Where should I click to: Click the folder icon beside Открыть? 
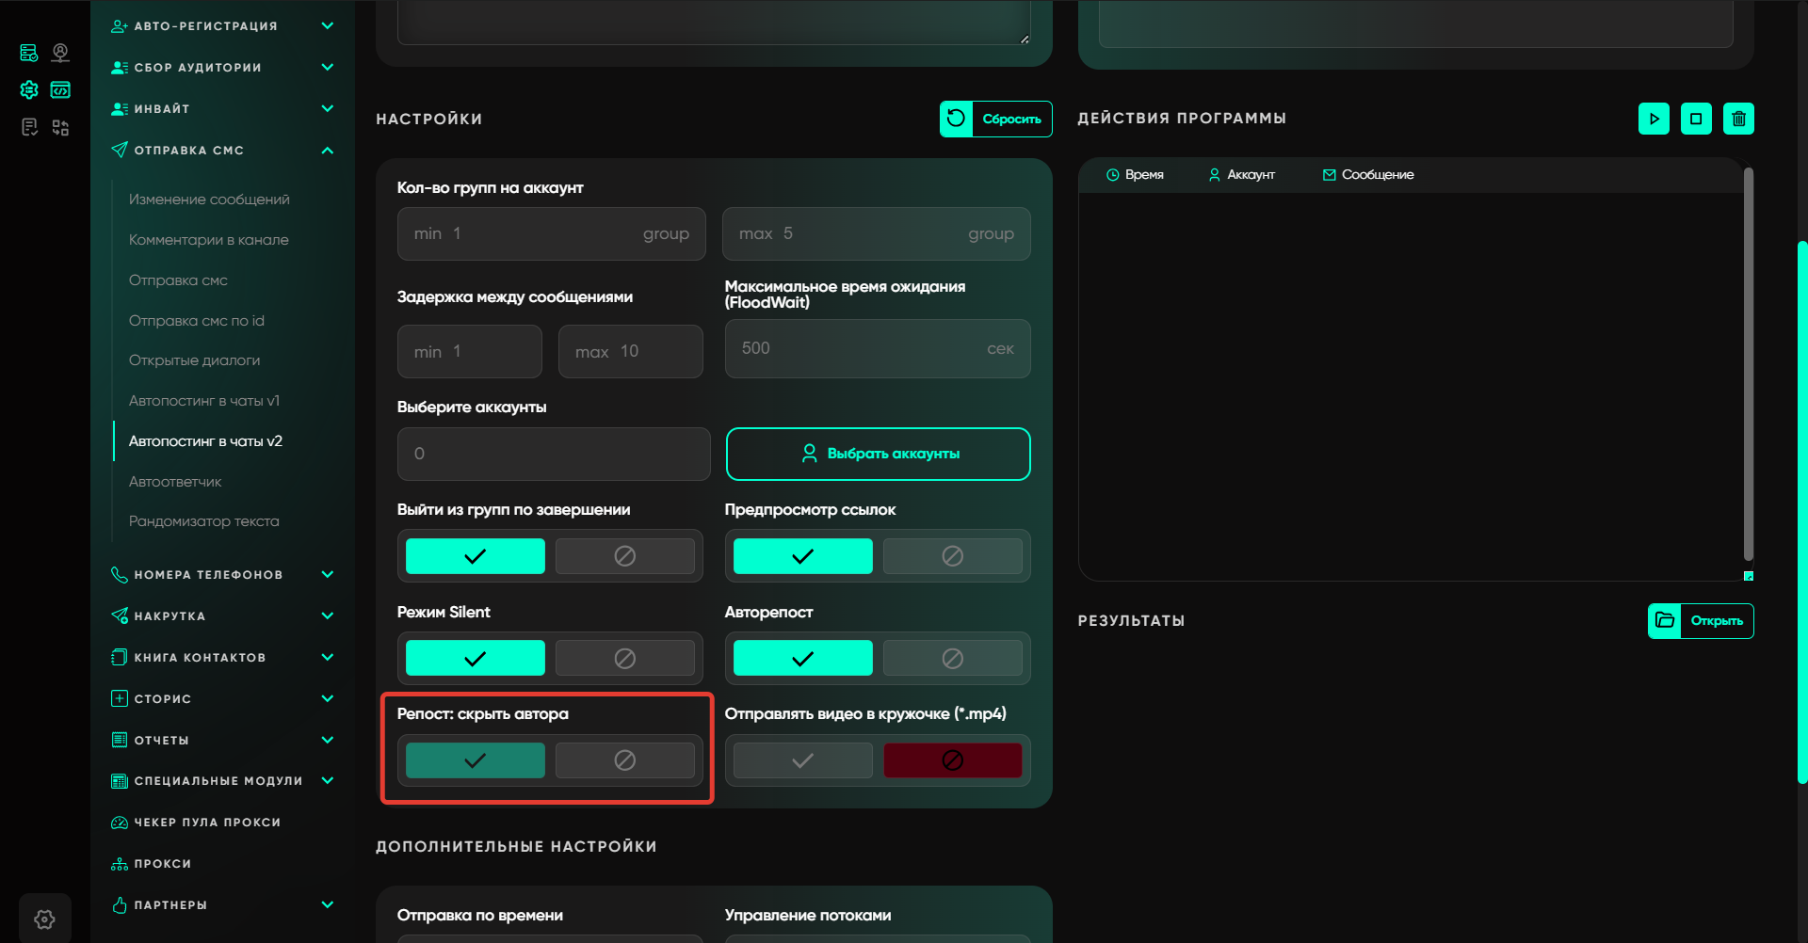[x=1665, y=620]
